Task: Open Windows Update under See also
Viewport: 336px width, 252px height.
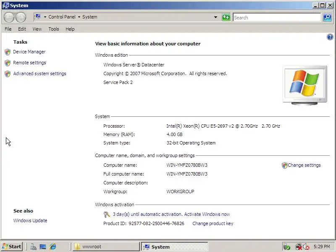Action: pyautogui.click(x=30, y=220)
